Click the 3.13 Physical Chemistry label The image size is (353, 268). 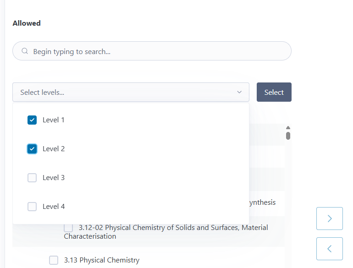click(102, 260)
